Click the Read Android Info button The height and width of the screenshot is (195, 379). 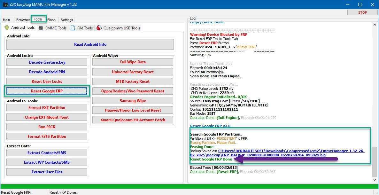coord(90,44)
